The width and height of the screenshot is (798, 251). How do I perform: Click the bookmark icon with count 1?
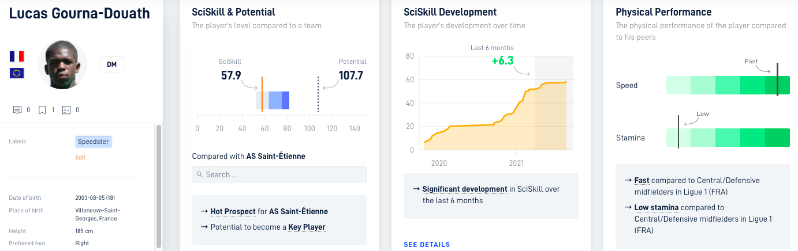pos(42,110)
